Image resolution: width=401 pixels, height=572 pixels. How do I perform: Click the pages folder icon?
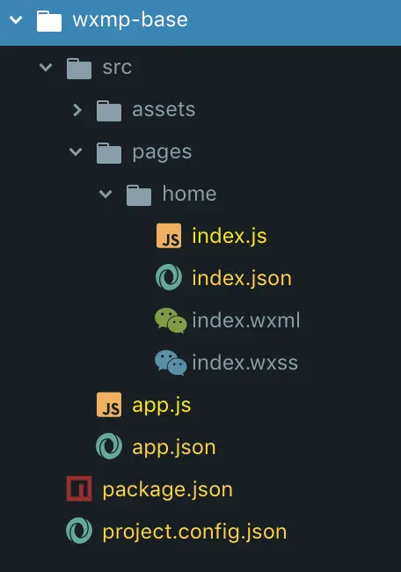(x=109, y=153)
